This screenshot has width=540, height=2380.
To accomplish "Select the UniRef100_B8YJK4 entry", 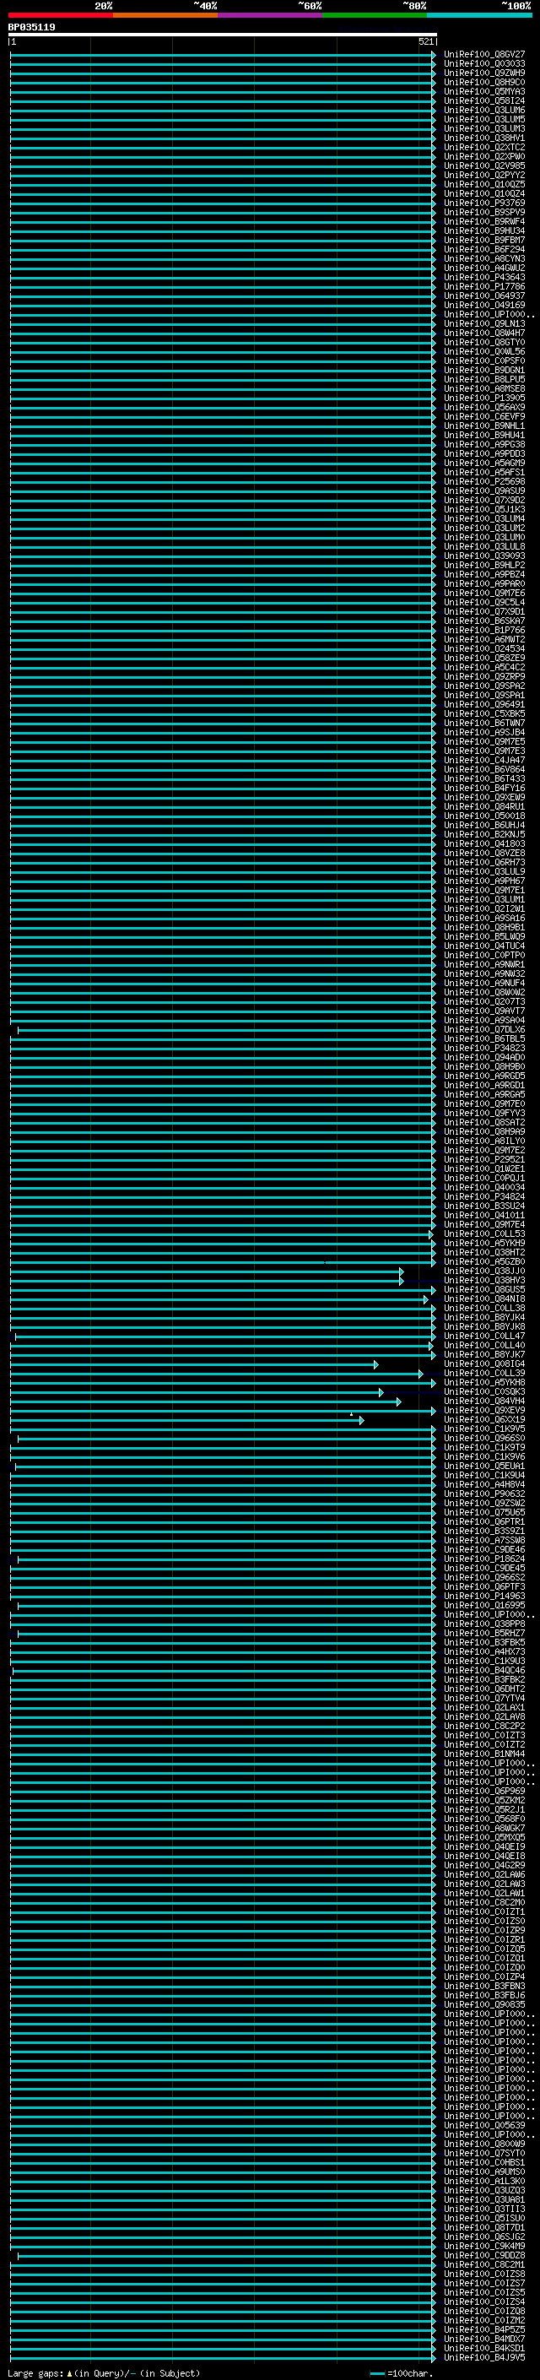I will click(x=483, y=1318).
